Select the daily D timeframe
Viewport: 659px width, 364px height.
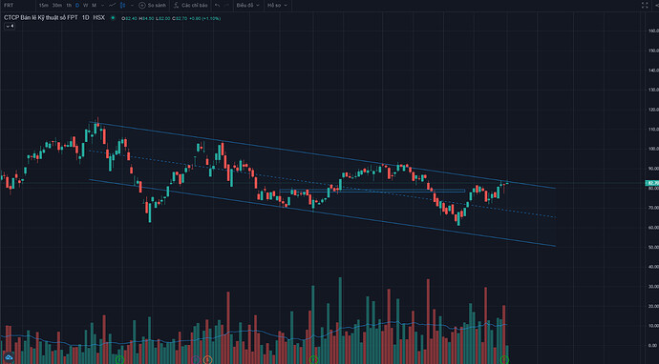click(x=77, y=6)
